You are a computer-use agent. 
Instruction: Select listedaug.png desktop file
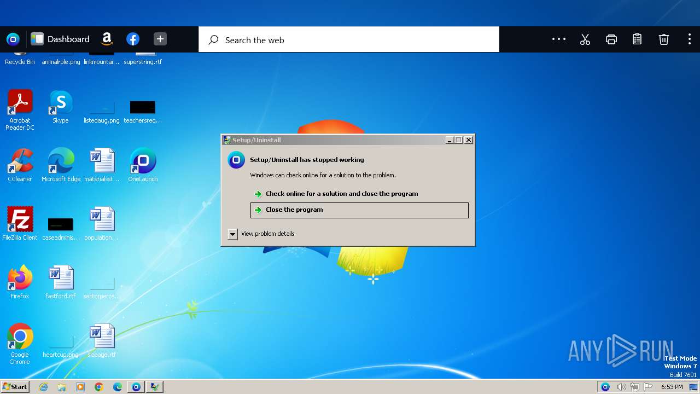102,112
